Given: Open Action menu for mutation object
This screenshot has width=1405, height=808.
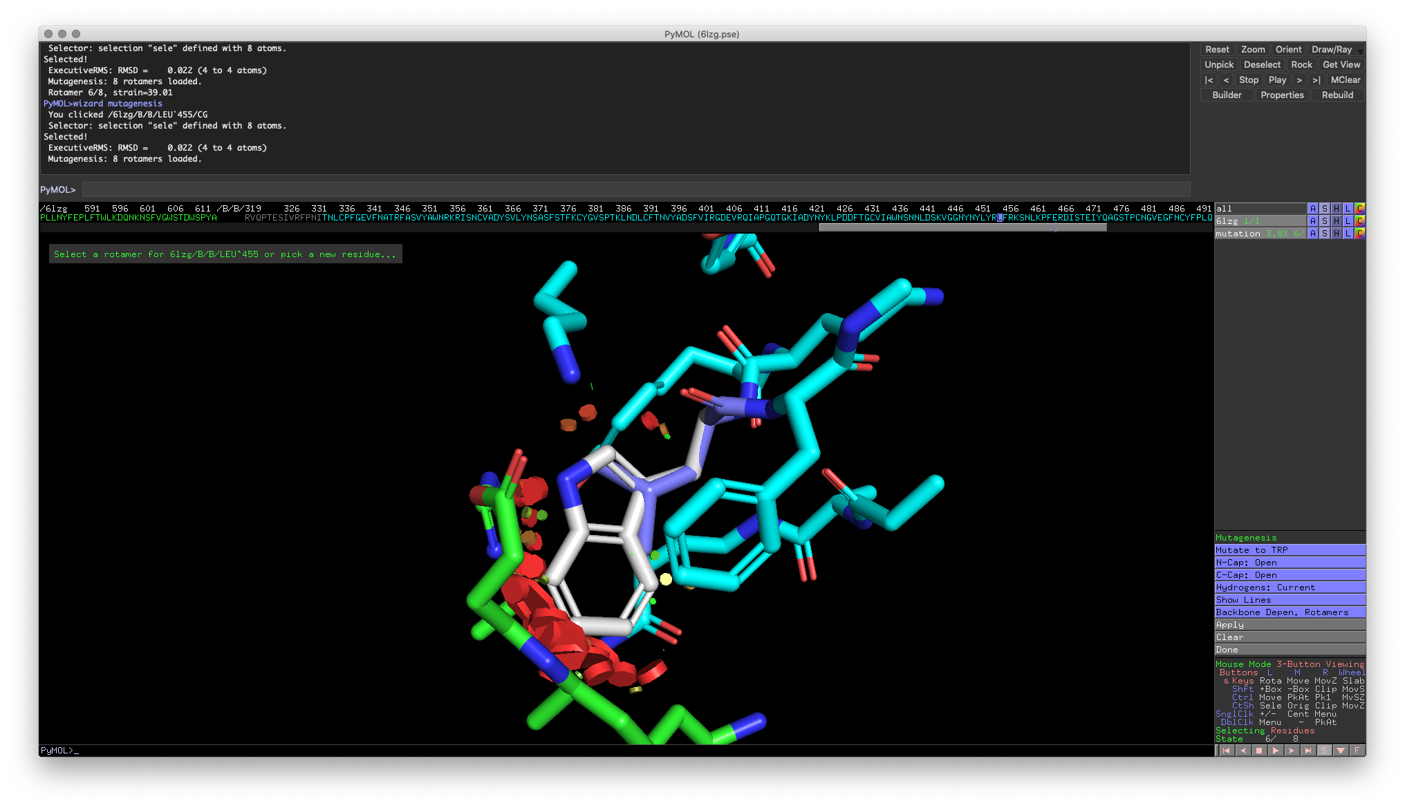Looking at the screenshot, I should tap(1312, 234).
